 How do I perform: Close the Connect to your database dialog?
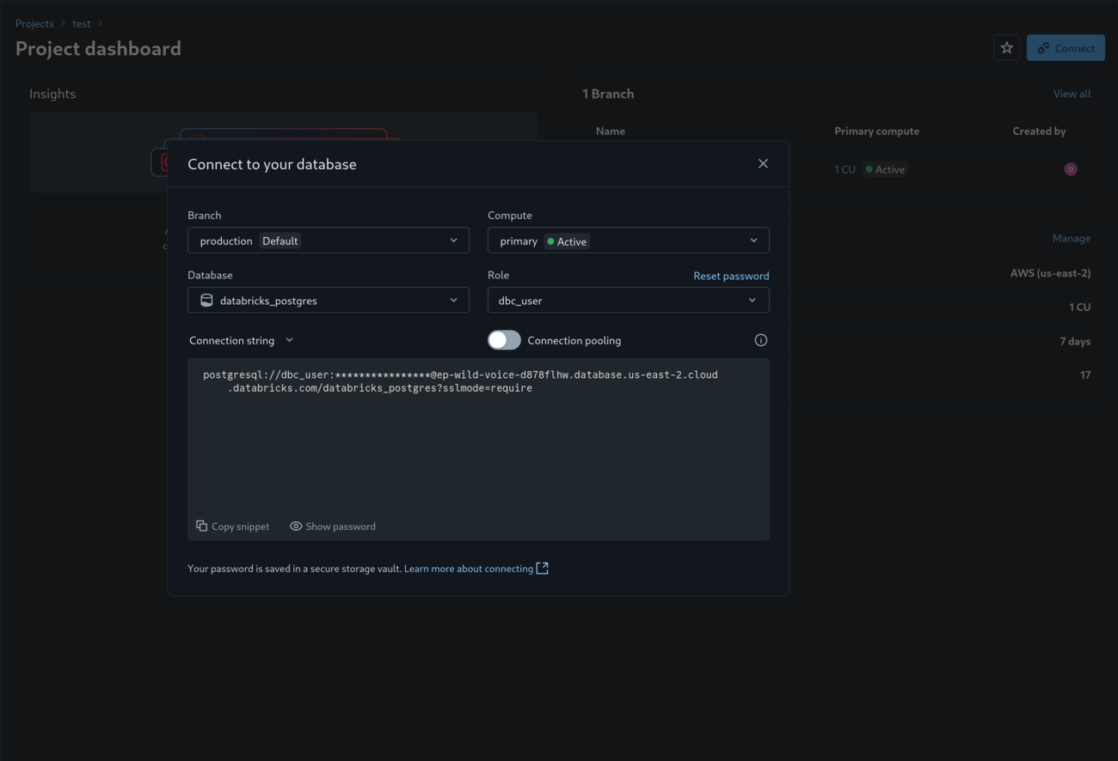tap(763, 164)
